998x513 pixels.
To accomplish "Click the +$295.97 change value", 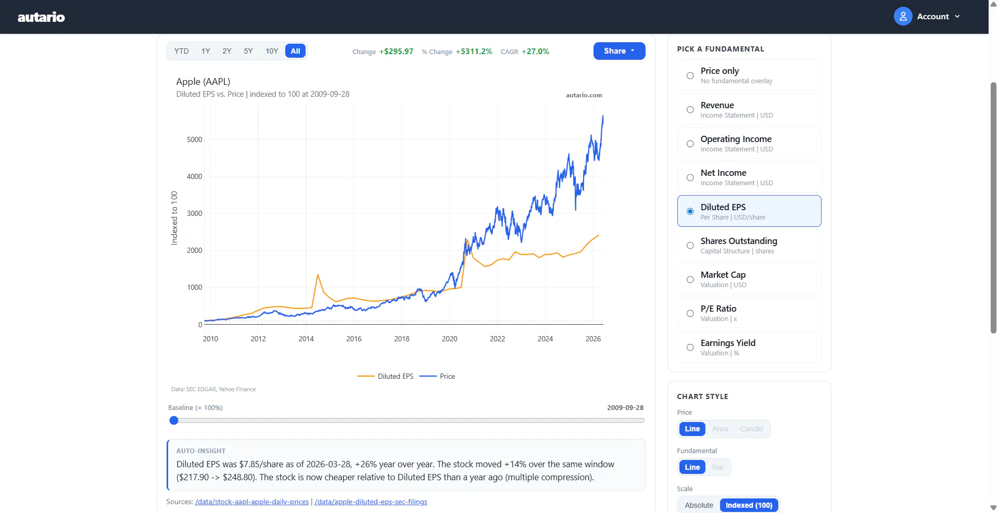I will point(396,52).
